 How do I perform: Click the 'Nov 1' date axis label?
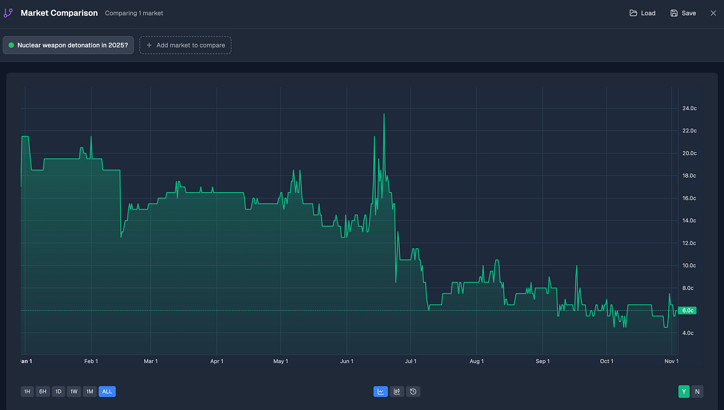tap(671, 361)
